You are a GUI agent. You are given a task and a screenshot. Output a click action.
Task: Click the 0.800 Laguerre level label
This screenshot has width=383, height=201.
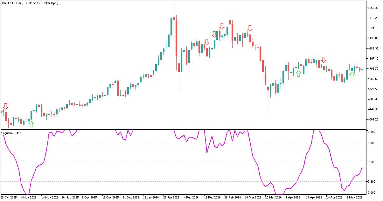click(x=372, y=143)
